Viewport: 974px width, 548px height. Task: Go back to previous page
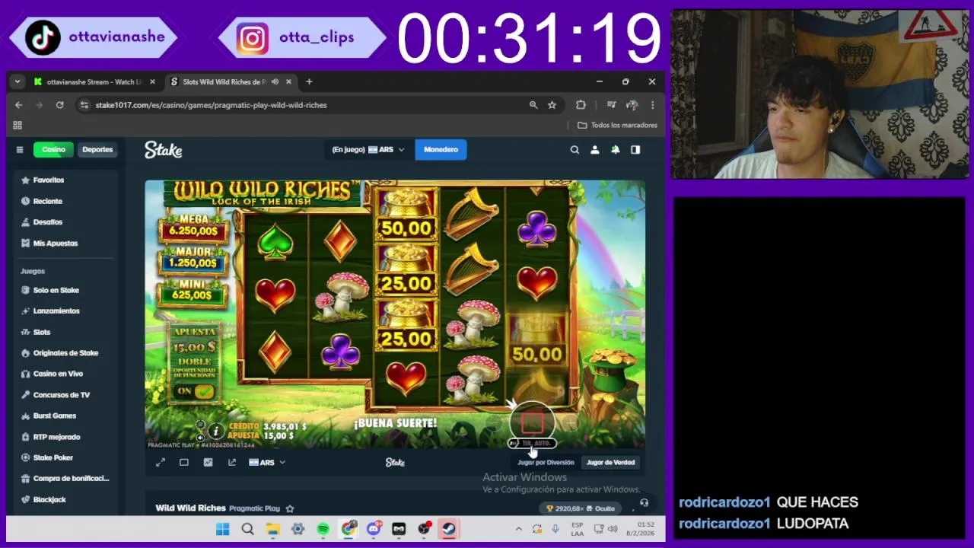click(19, 105)
